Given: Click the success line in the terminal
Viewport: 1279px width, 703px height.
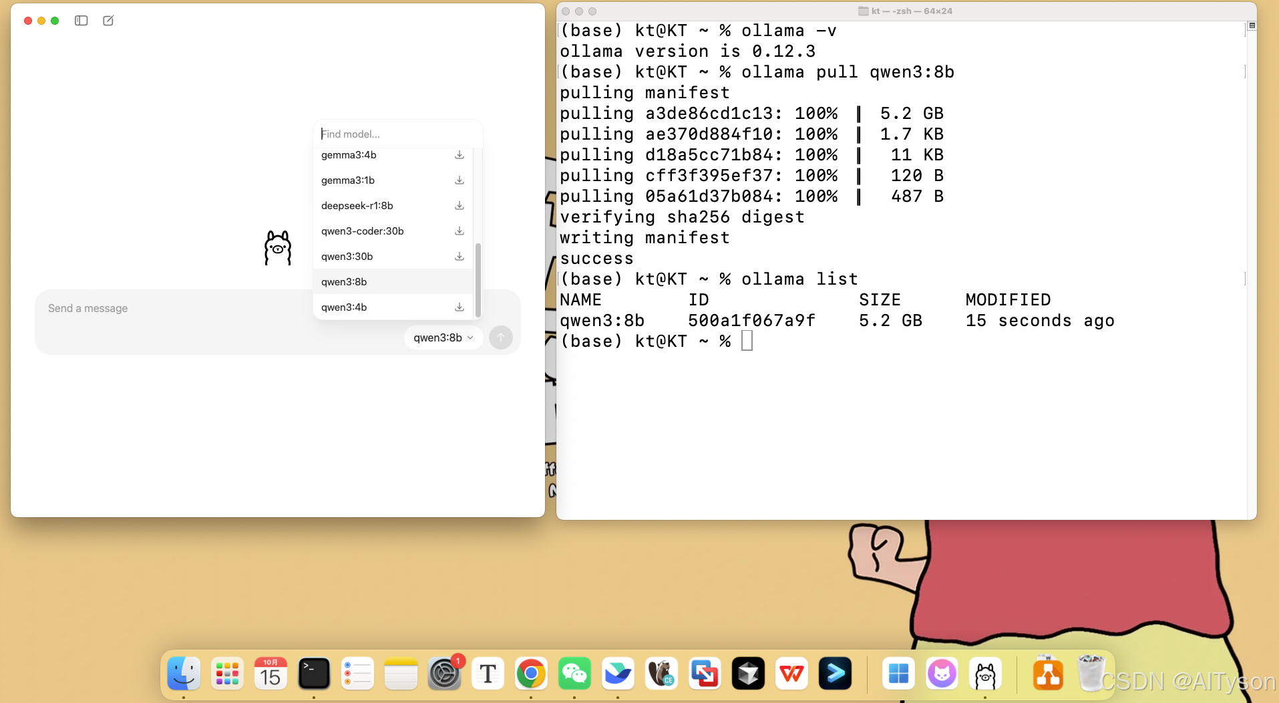Looking at the screenshot, I should coord(596,259).
